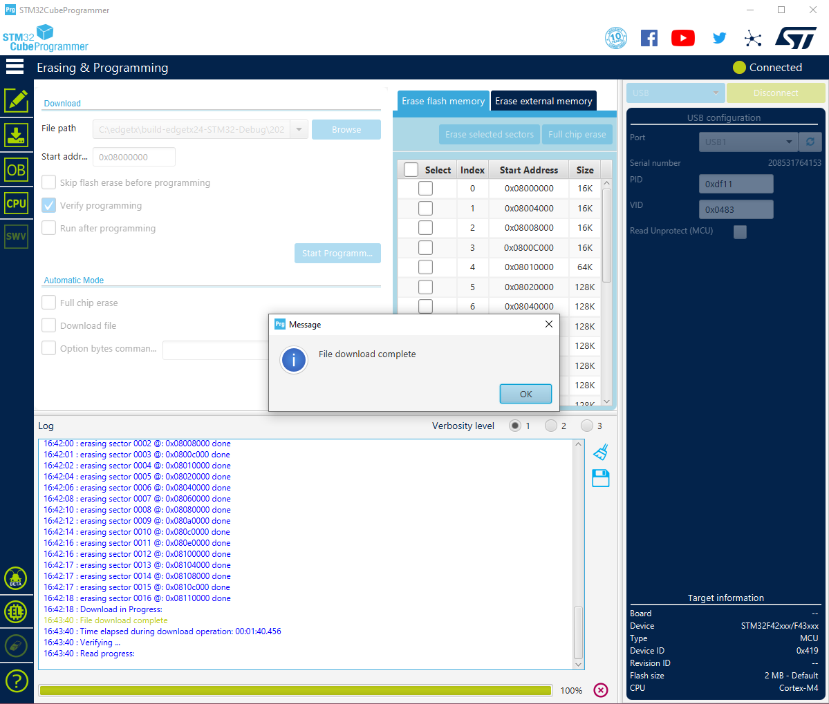Cancel the operation with the red X icon
The height and width of the screenshot is (704, 829).
[601, 690]
